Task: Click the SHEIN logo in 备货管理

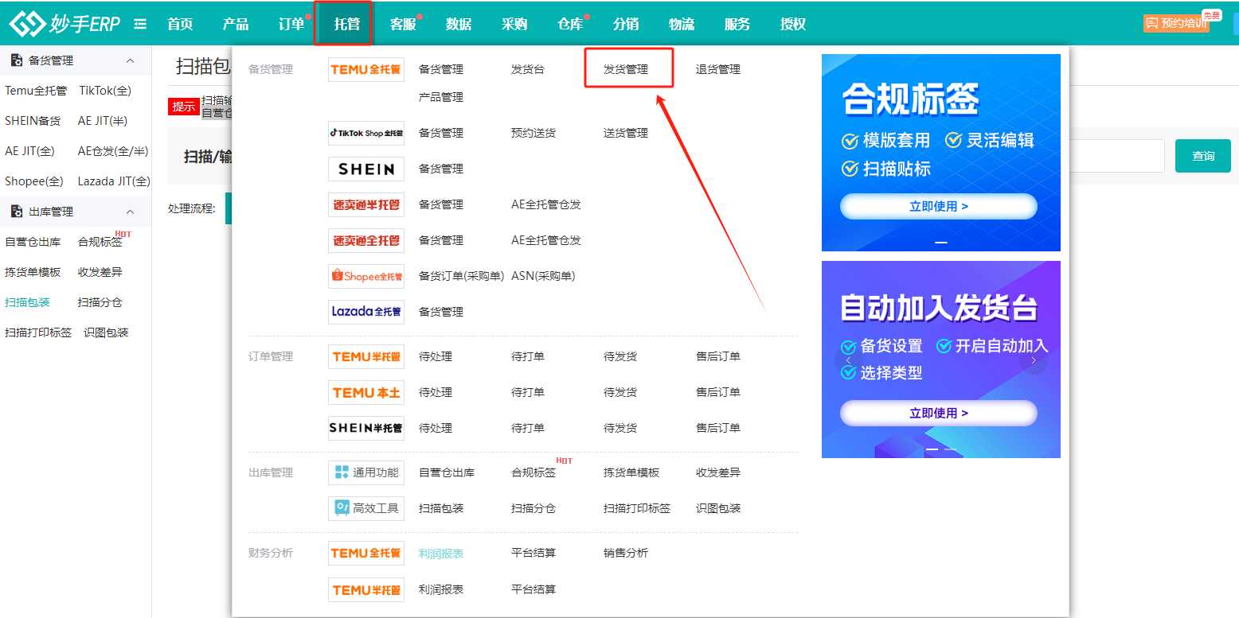Action: tap(366, 169)
